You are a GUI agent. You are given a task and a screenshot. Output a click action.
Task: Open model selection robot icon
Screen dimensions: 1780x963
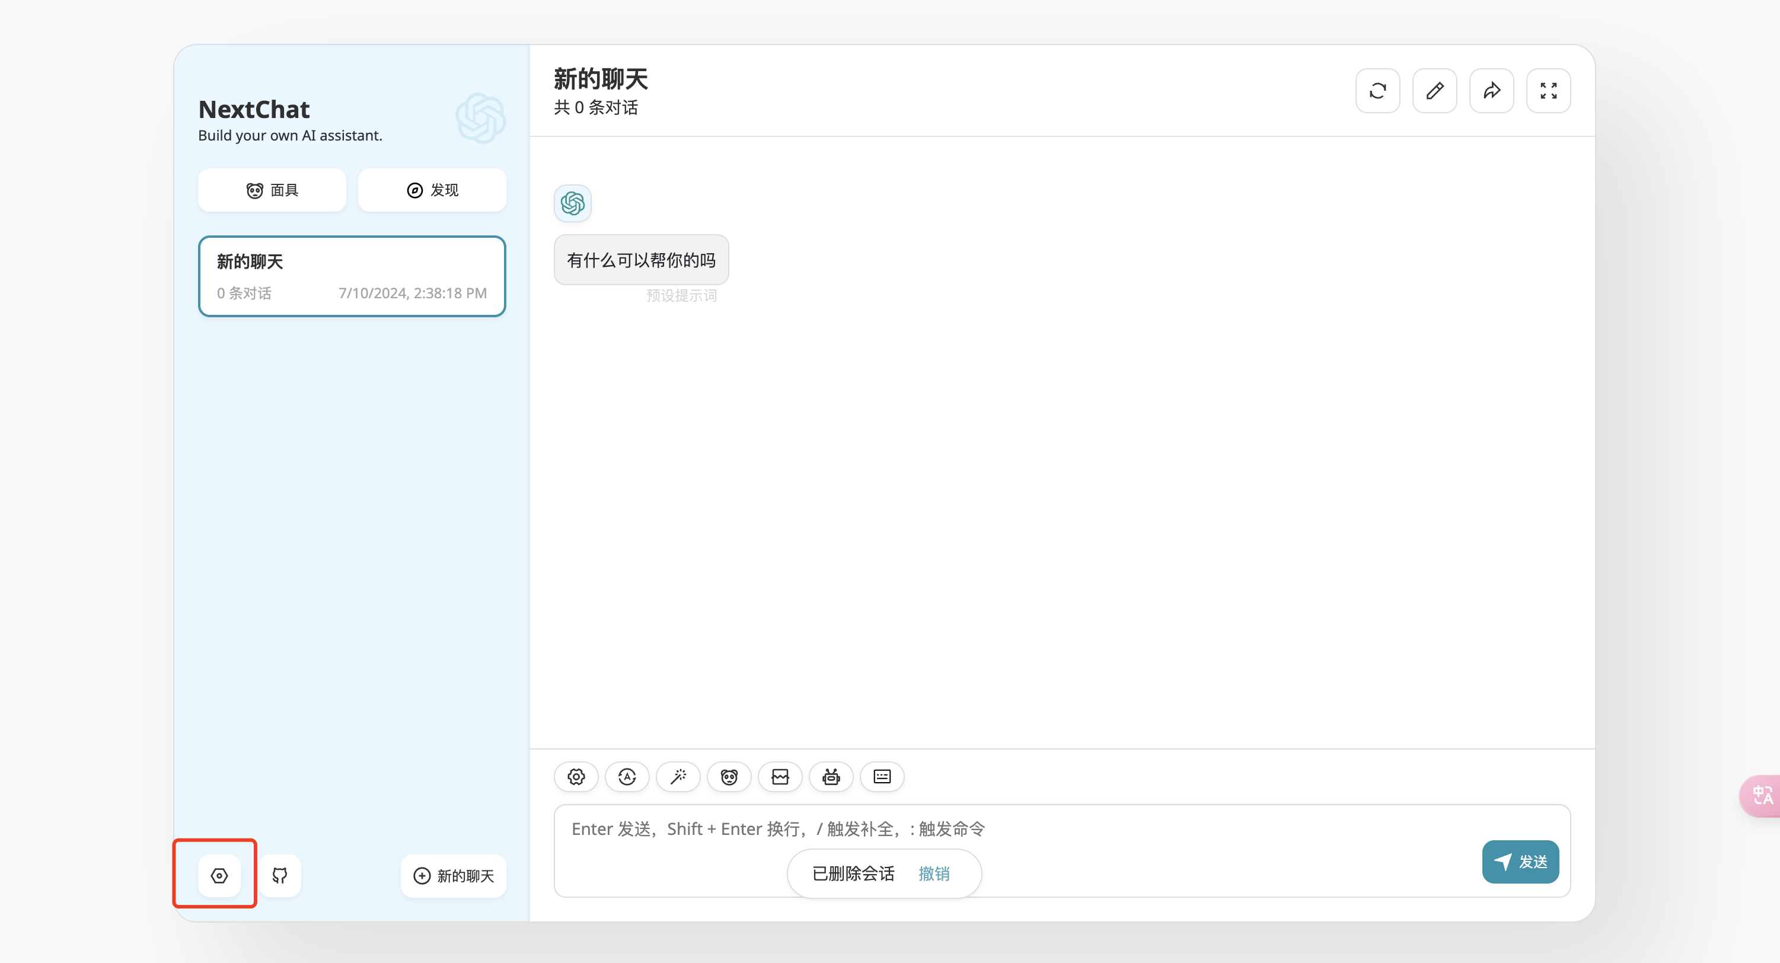831,776
